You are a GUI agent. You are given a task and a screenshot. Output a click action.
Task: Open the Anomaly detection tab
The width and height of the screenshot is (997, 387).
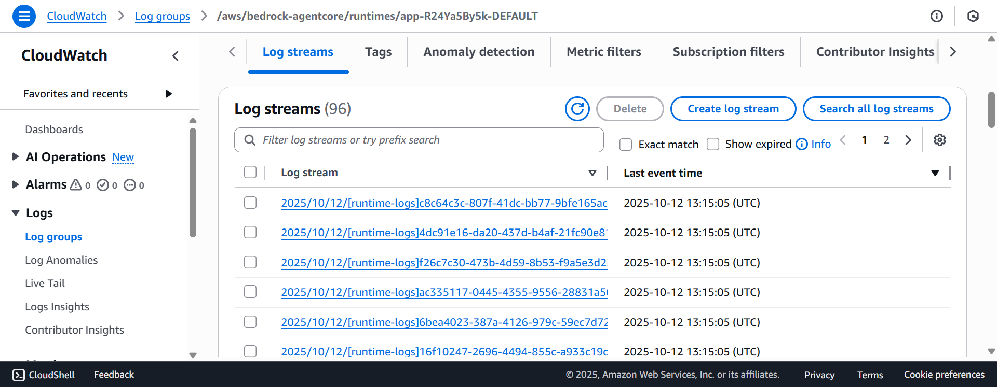tap(479, 52)
